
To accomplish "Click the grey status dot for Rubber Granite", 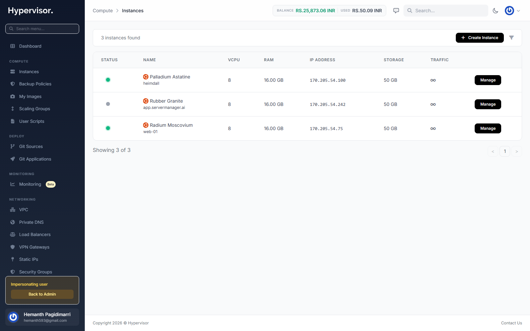I will coord(108,104).
